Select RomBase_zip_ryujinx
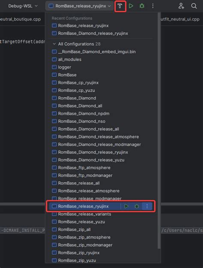The image size is (203, 268). [x=101, y=253]
